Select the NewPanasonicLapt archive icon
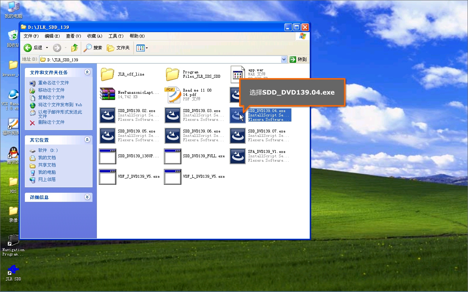 tap(107, 94)
